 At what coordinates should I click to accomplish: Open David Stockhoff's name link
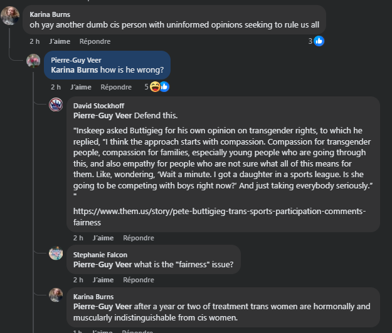click(x=99, y=106)
